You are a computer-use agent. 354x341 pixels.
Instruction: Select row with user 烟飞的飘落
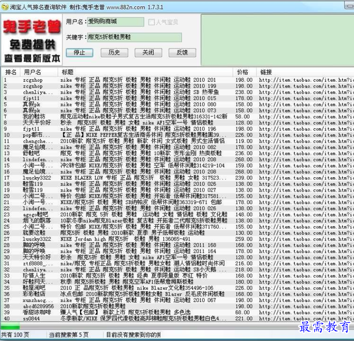pos(177,221)
